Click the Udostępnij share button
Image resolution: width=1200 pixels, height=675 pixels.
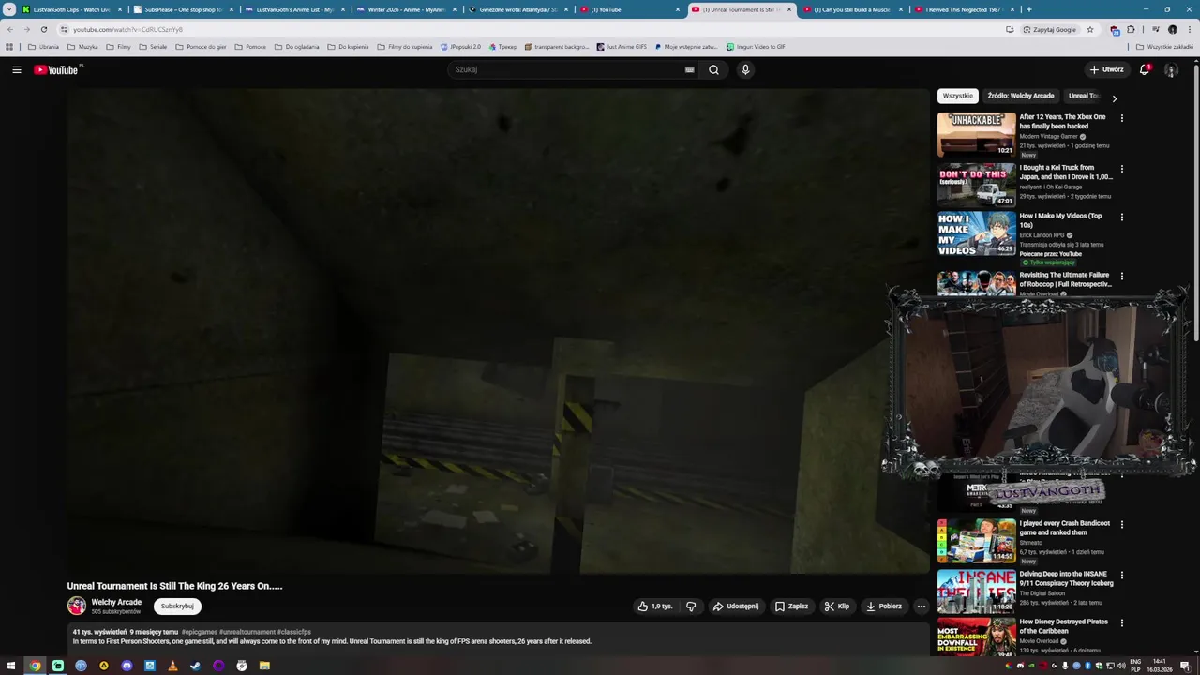point(736,607)
